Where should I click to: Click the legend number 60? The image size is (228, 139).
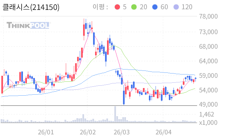coord(164,7)
